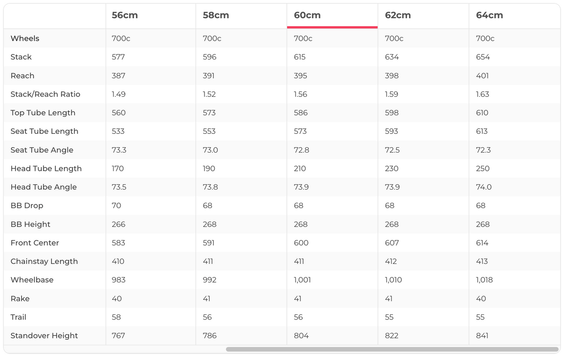The image size is (568, 357).
Task: Click the Stack/Reach Ratio row label
Action: [45, 94]
